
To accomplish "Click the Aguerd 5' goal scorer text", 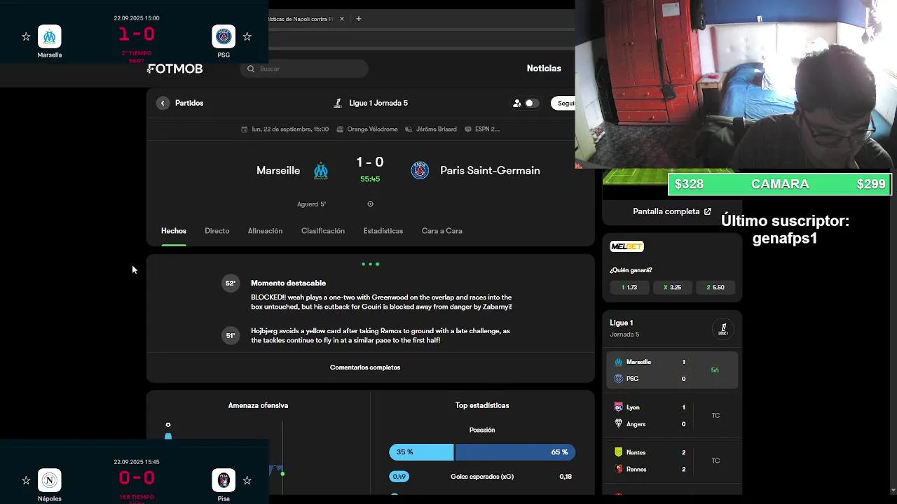I will tap(311, 204).
